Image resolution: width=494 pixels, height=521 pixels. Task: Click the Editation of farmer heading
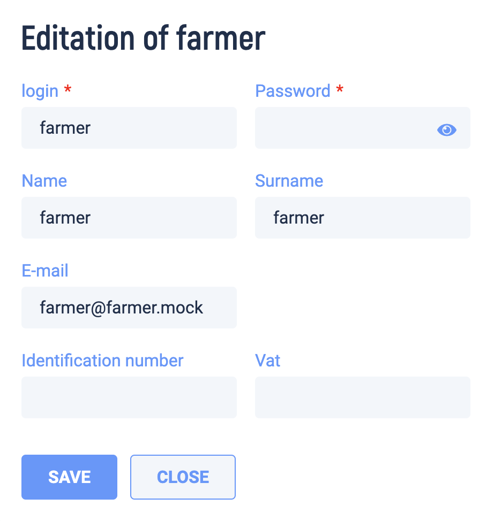pos(144,38)
